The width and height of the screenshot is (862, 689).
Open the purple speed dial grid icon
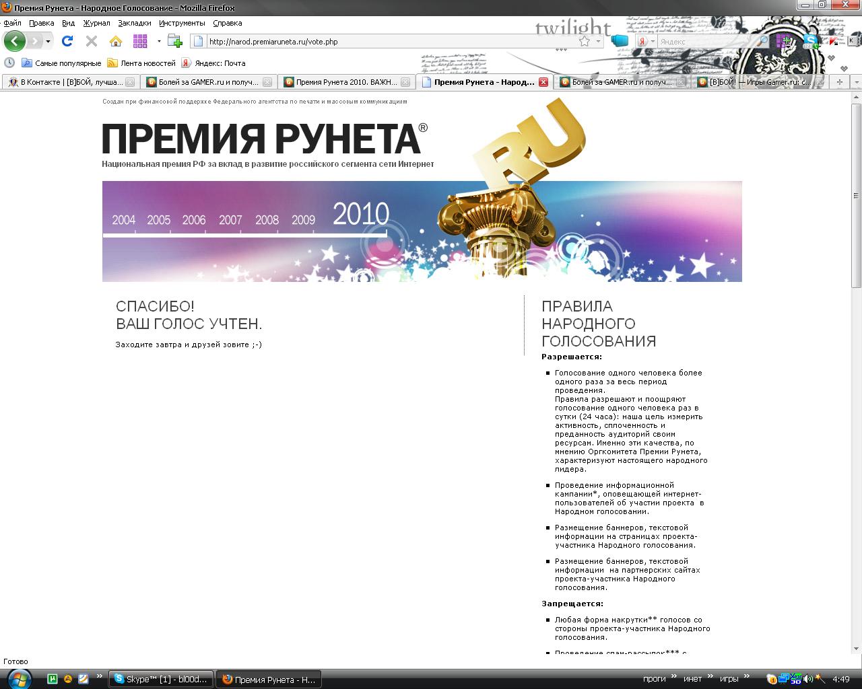coord(140,41)
